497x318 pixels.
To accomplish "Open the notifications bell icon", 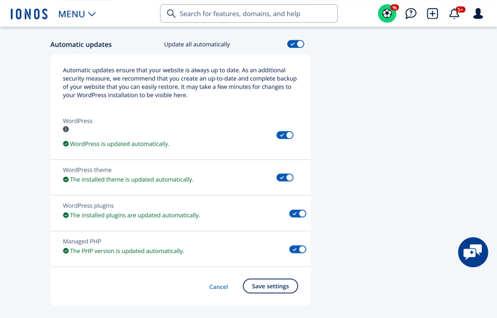I will pyautogui.click(x=454, y=14).
